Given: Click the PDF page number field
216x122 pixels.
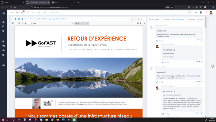Looking at the screenshot, I should (29, 23).
